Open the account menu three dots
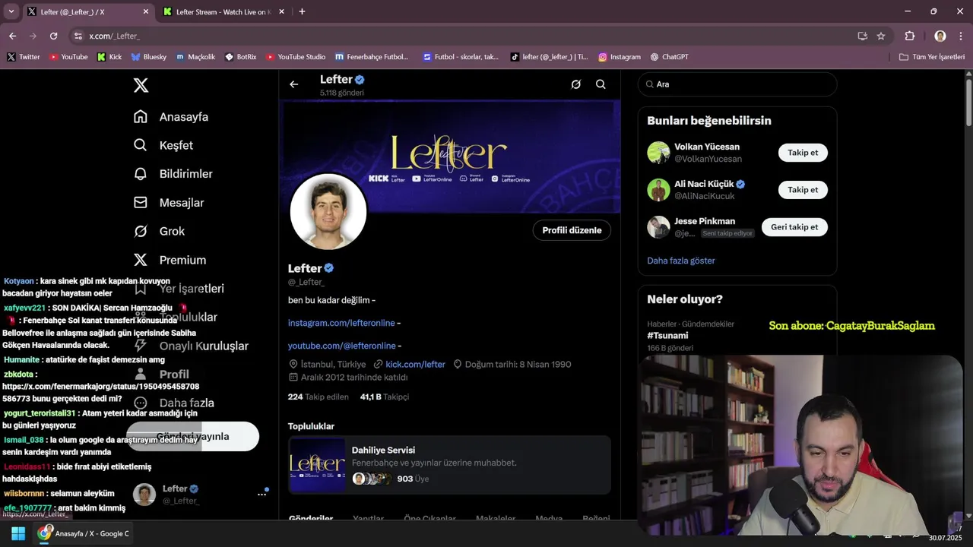The height and width of the screenshot is (547, 973). pyautogui.click(x=261, y=494)
